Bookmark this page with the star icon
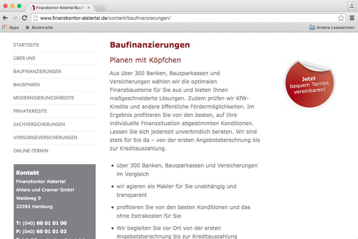This screenshot has width=358, height=239. pos(341,18)
